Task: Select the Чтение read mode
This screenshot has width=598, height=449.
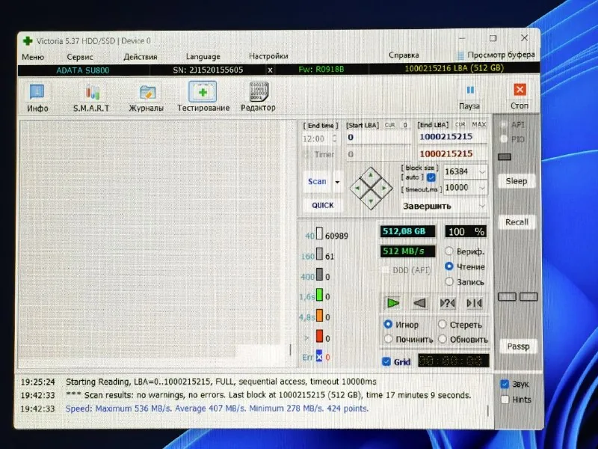Action: 449,266
